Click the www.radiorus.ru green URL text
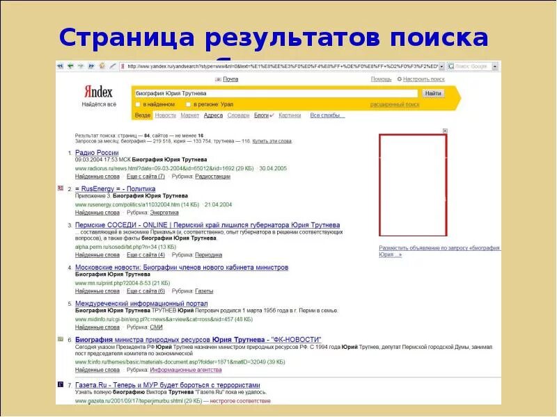Screen dimensions: 557x417 point(164,168)
